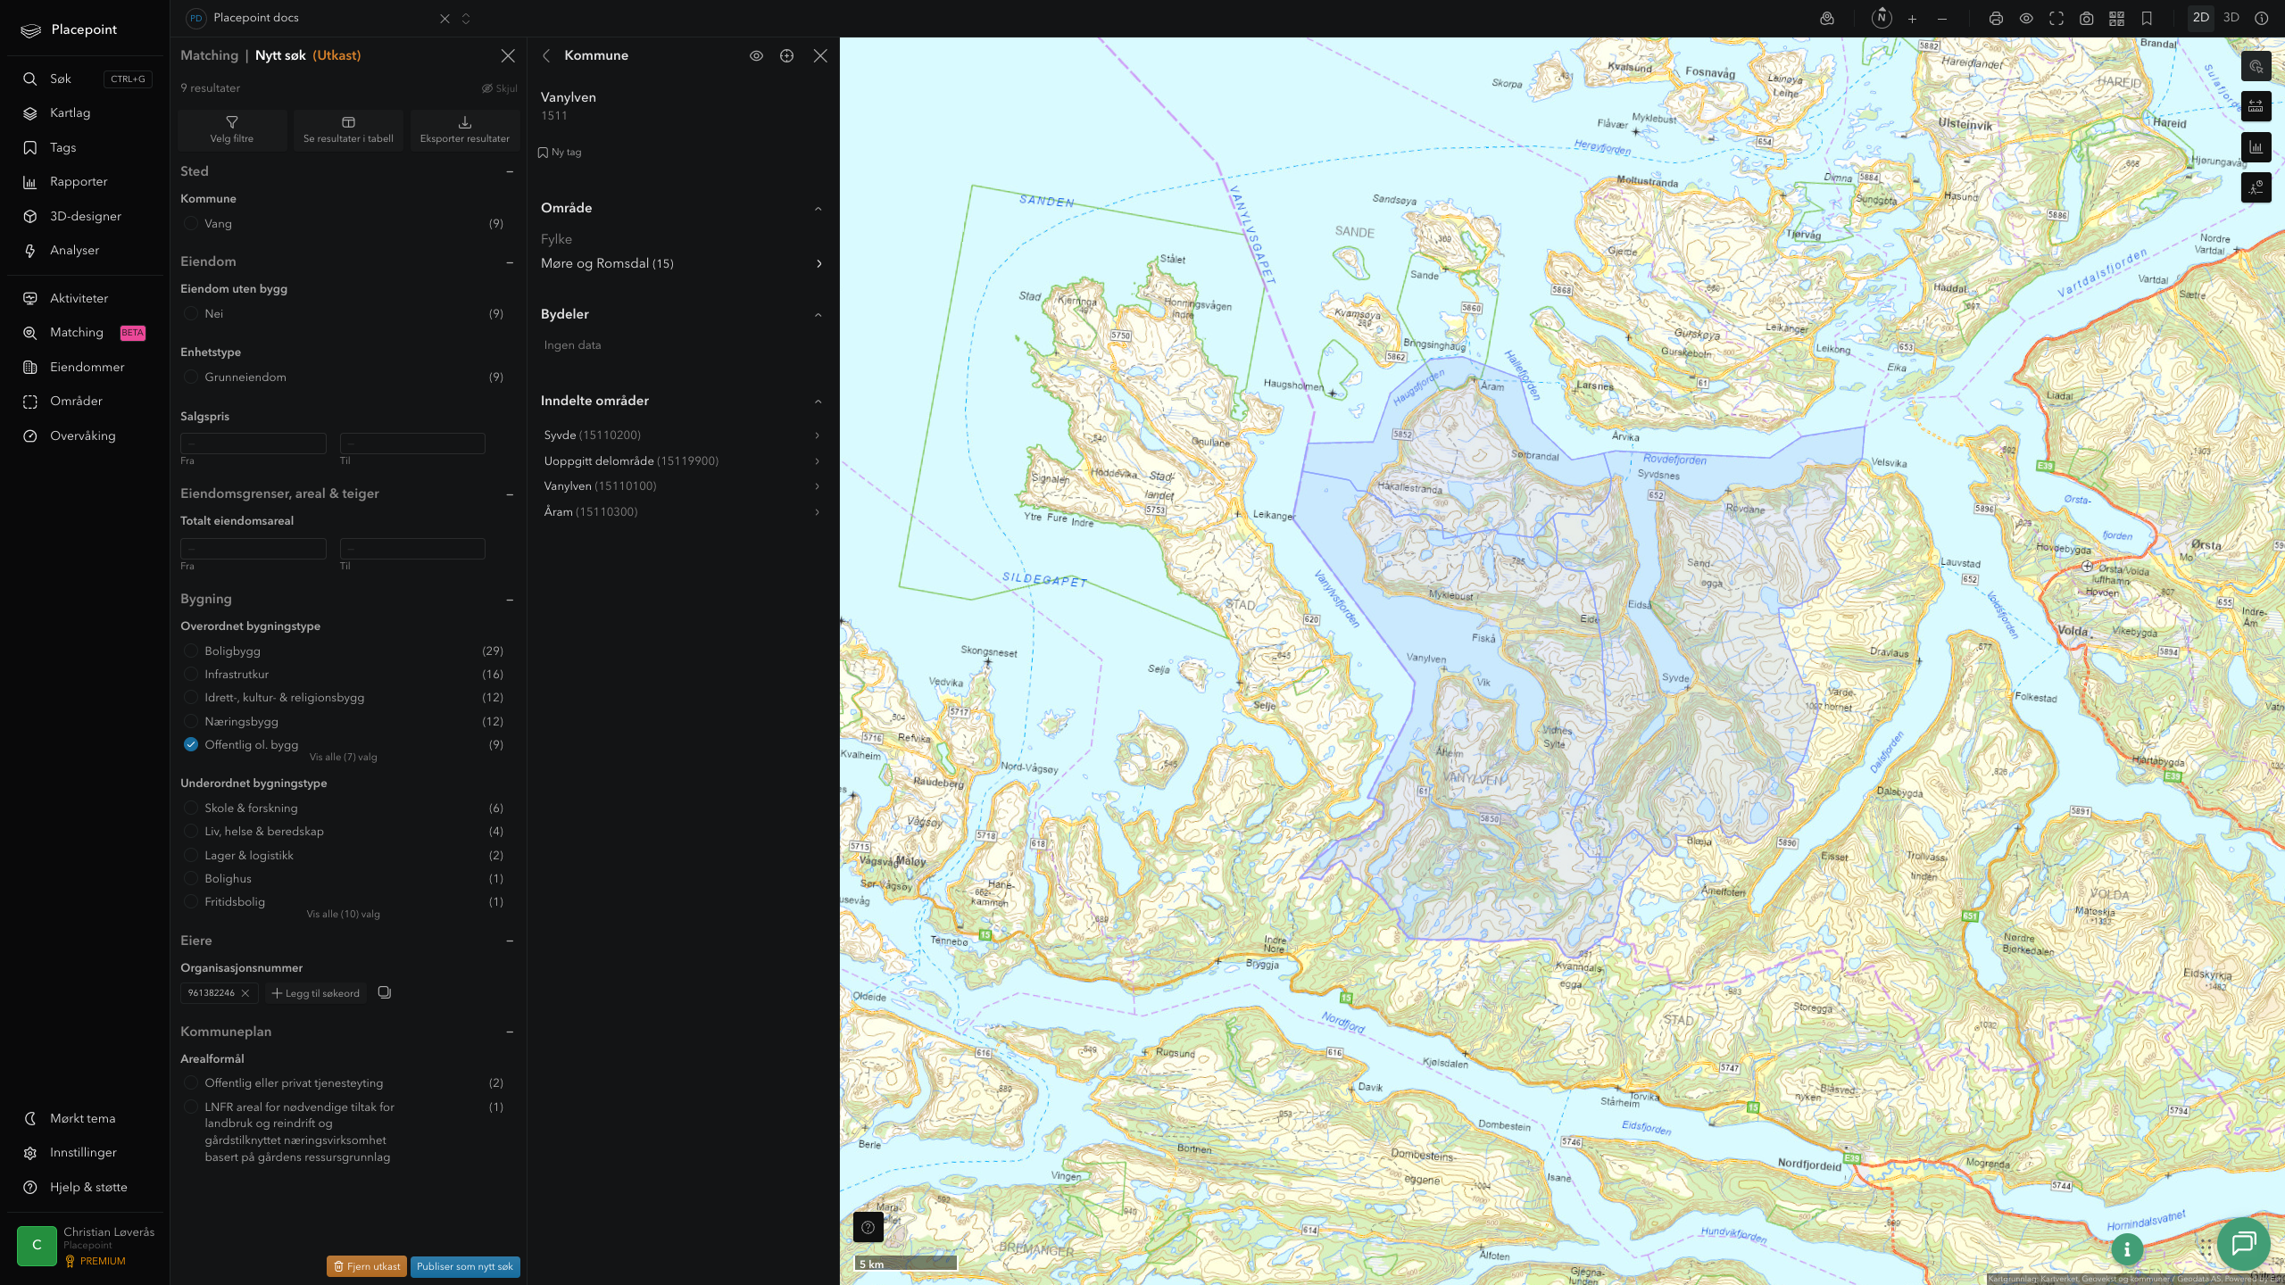The height and width of the screenshot is (1285, 2285).
Task: Open the map statistics chart tool
Action: 2256,147
